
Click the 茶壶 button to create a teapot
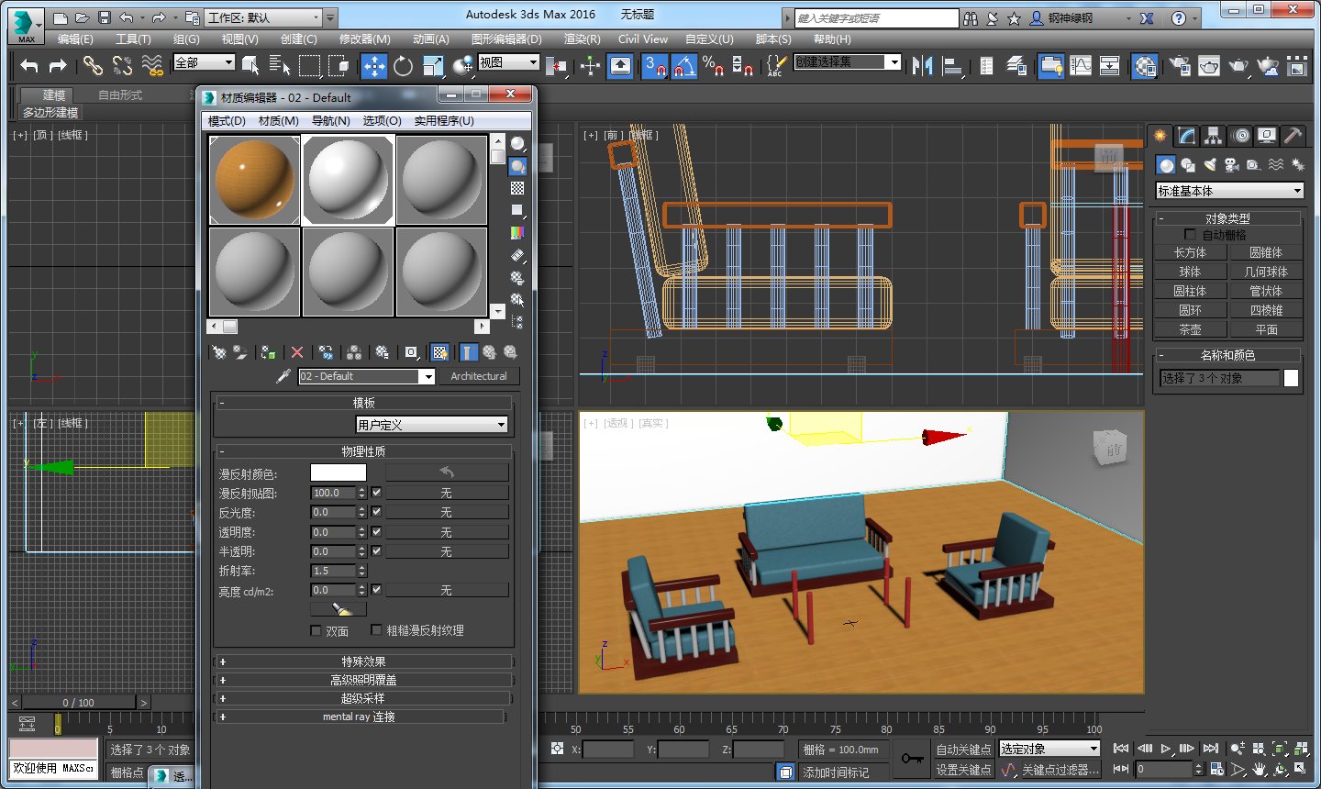[1190, 328]
